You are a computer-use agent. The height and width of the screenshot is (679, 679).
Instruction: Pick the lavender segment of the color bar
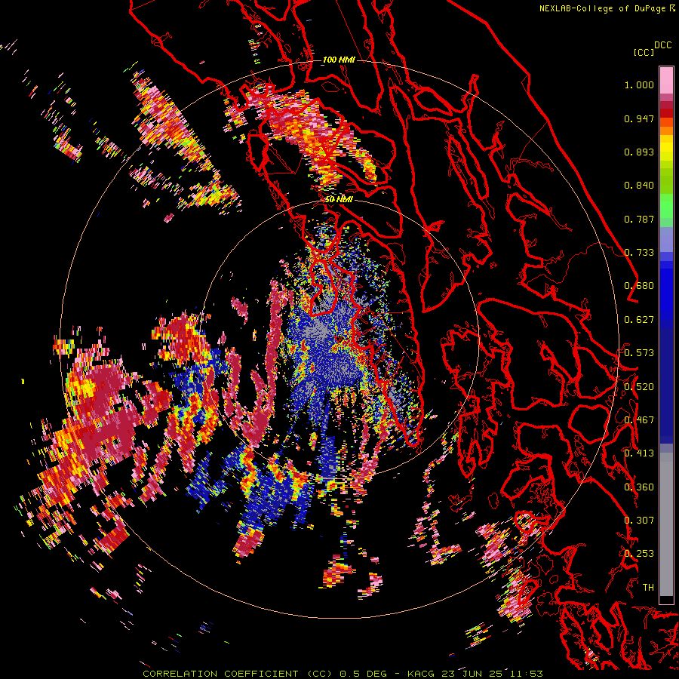(x=666, y=239)
